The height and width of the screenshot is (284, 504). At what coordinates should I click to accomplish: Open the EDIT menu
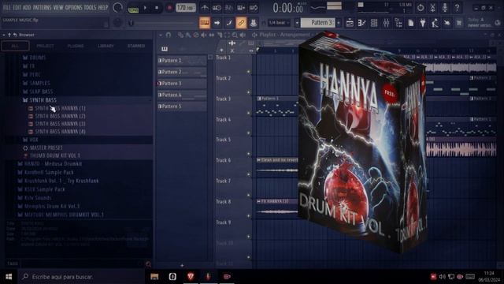click(17, 7)
